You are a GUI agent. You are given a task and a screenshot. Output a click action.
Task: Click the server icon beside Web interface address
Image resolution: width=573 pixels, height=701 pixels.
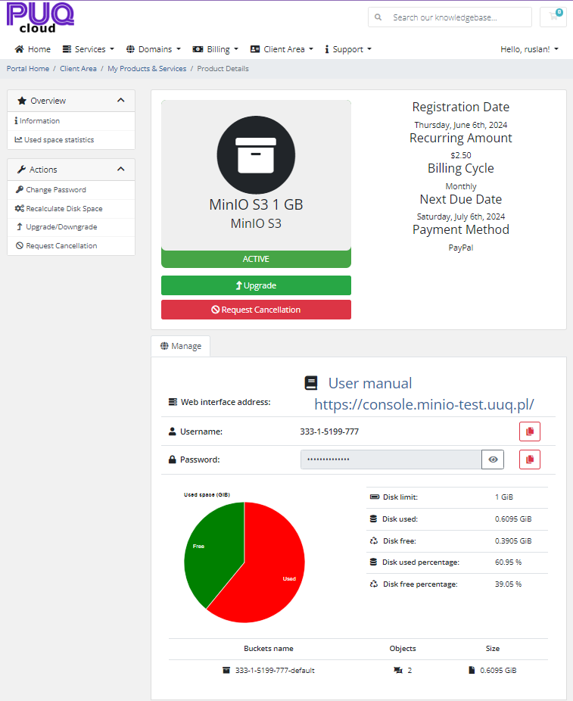[x=173, y=402]
